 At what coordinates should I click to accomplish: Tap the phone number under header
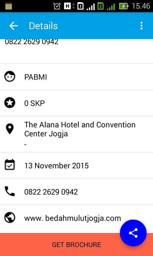pyautogui.click(x=32, y=42)
